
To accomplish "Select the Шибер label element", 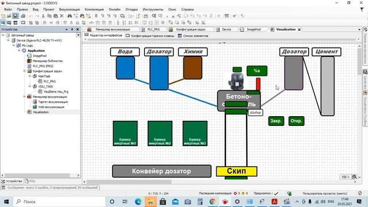I will tap(255, 113).
